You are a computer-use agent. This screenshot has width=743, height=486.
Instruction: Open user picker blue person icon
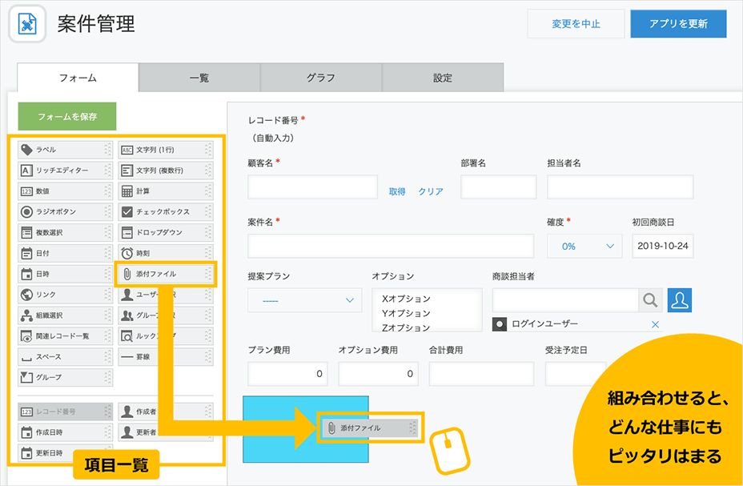pos(679,300)
